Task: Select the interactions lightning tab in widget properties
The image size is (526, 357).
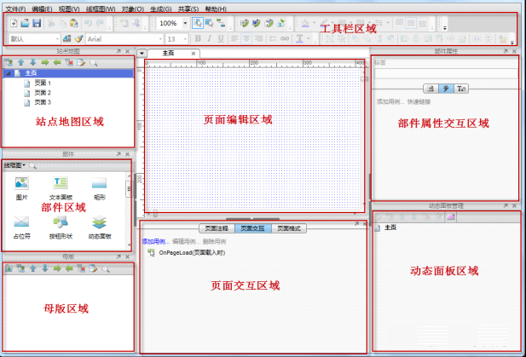Action: click(x=446, y=89)
